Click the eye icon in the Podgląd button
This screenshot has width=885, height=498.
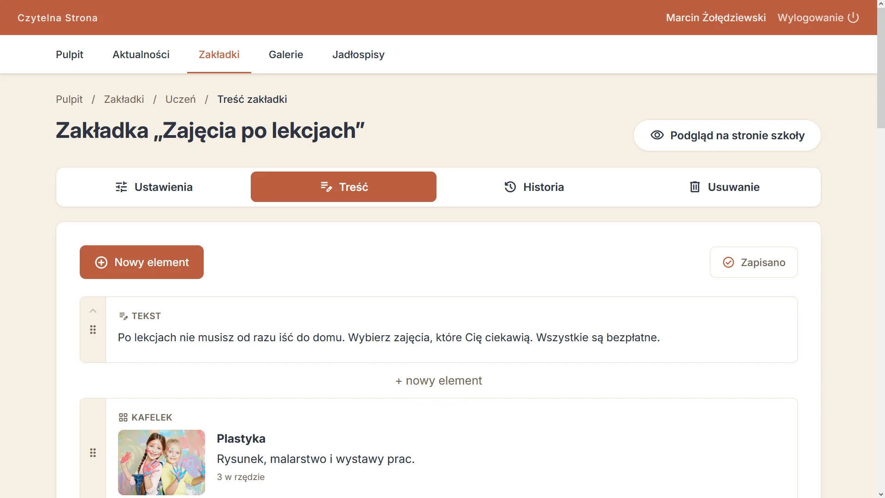(x=657, y=135)
